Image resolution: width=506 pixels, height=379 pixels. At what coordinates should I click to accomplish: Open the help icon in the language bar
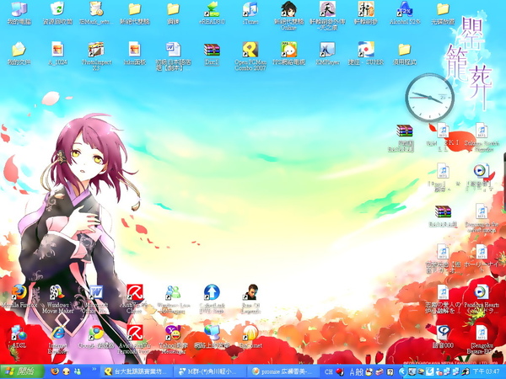click(390, 372)
